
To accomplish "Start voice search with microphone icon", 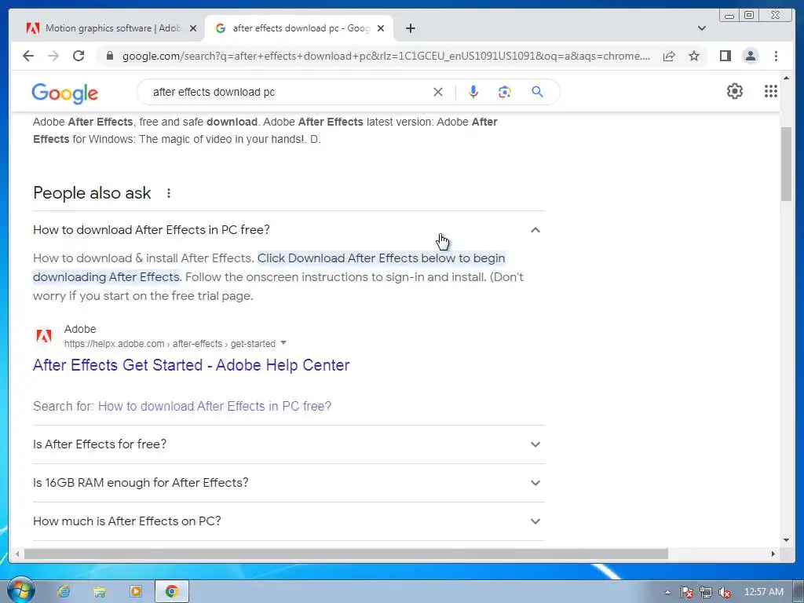I will coord(473,92).
